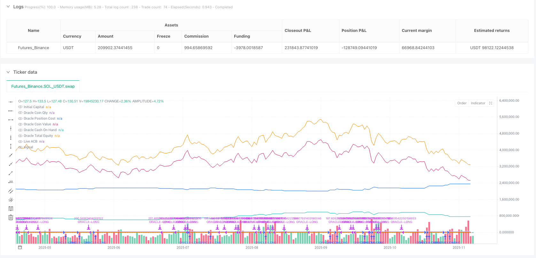Collapse the Logs section
This screenshot has height=258, width=536.
pyautogui.click(x=8, y=7)
